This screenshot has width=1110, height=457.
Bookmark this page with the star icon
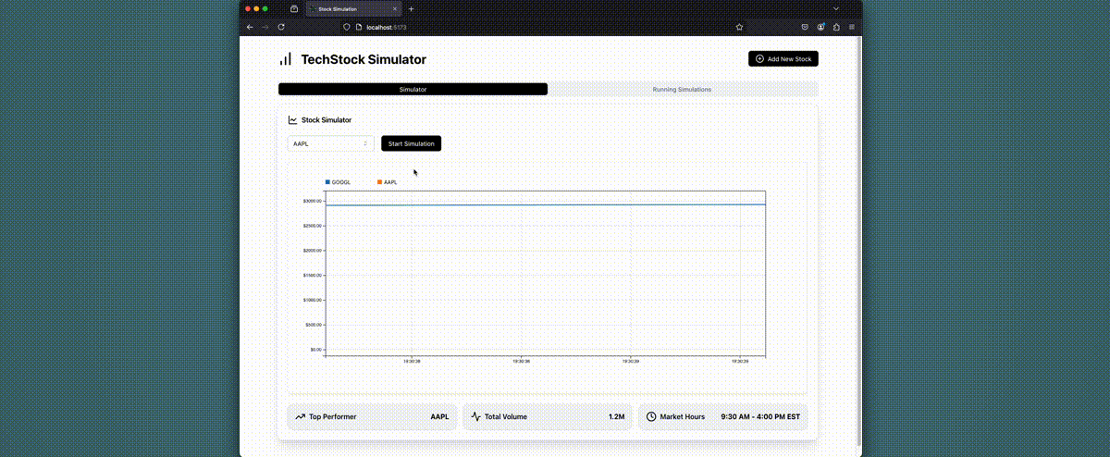(x=739, y=27)
